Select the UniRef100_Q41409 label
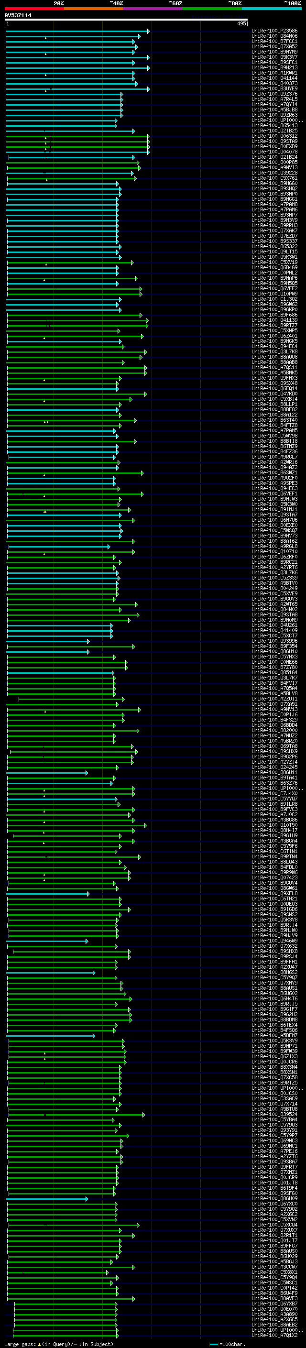 274,631
